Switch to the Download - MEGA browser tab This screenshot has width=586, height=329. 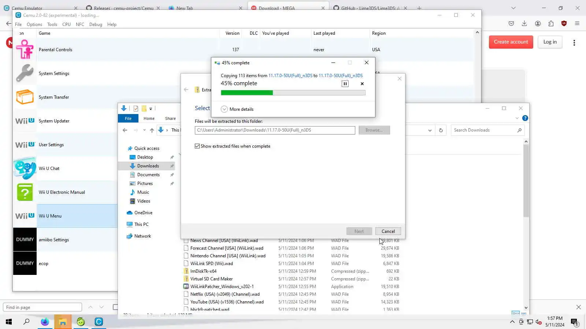tap(288, 8)
